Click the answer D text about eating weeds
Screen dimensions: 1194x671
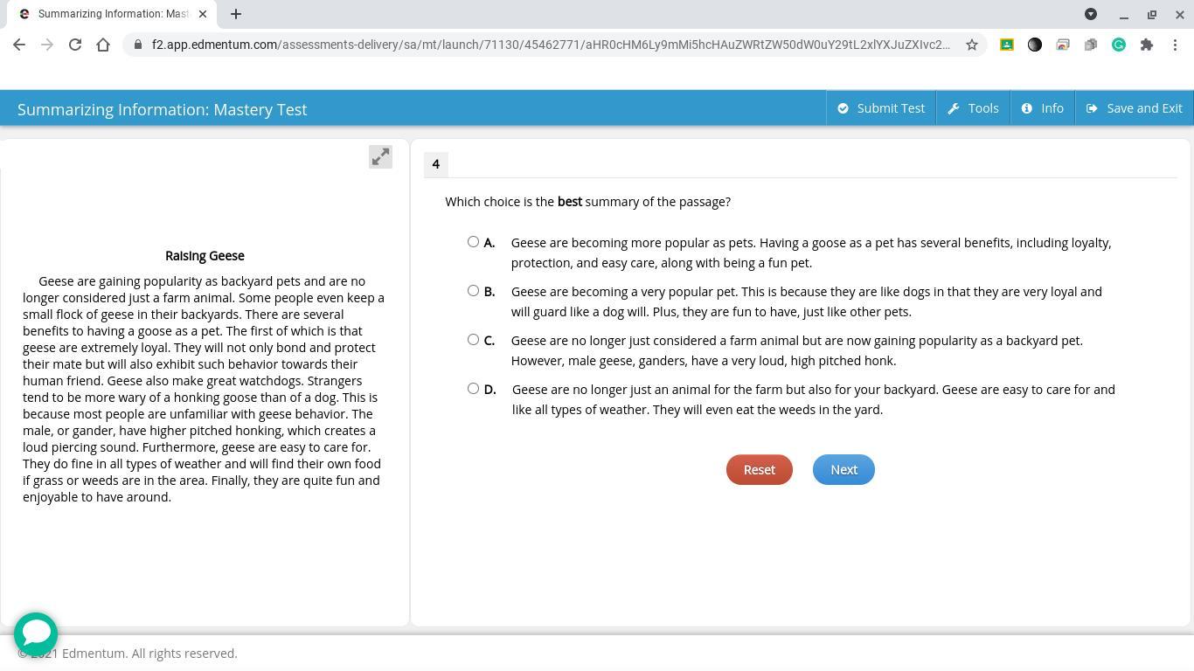click(814, 399)
